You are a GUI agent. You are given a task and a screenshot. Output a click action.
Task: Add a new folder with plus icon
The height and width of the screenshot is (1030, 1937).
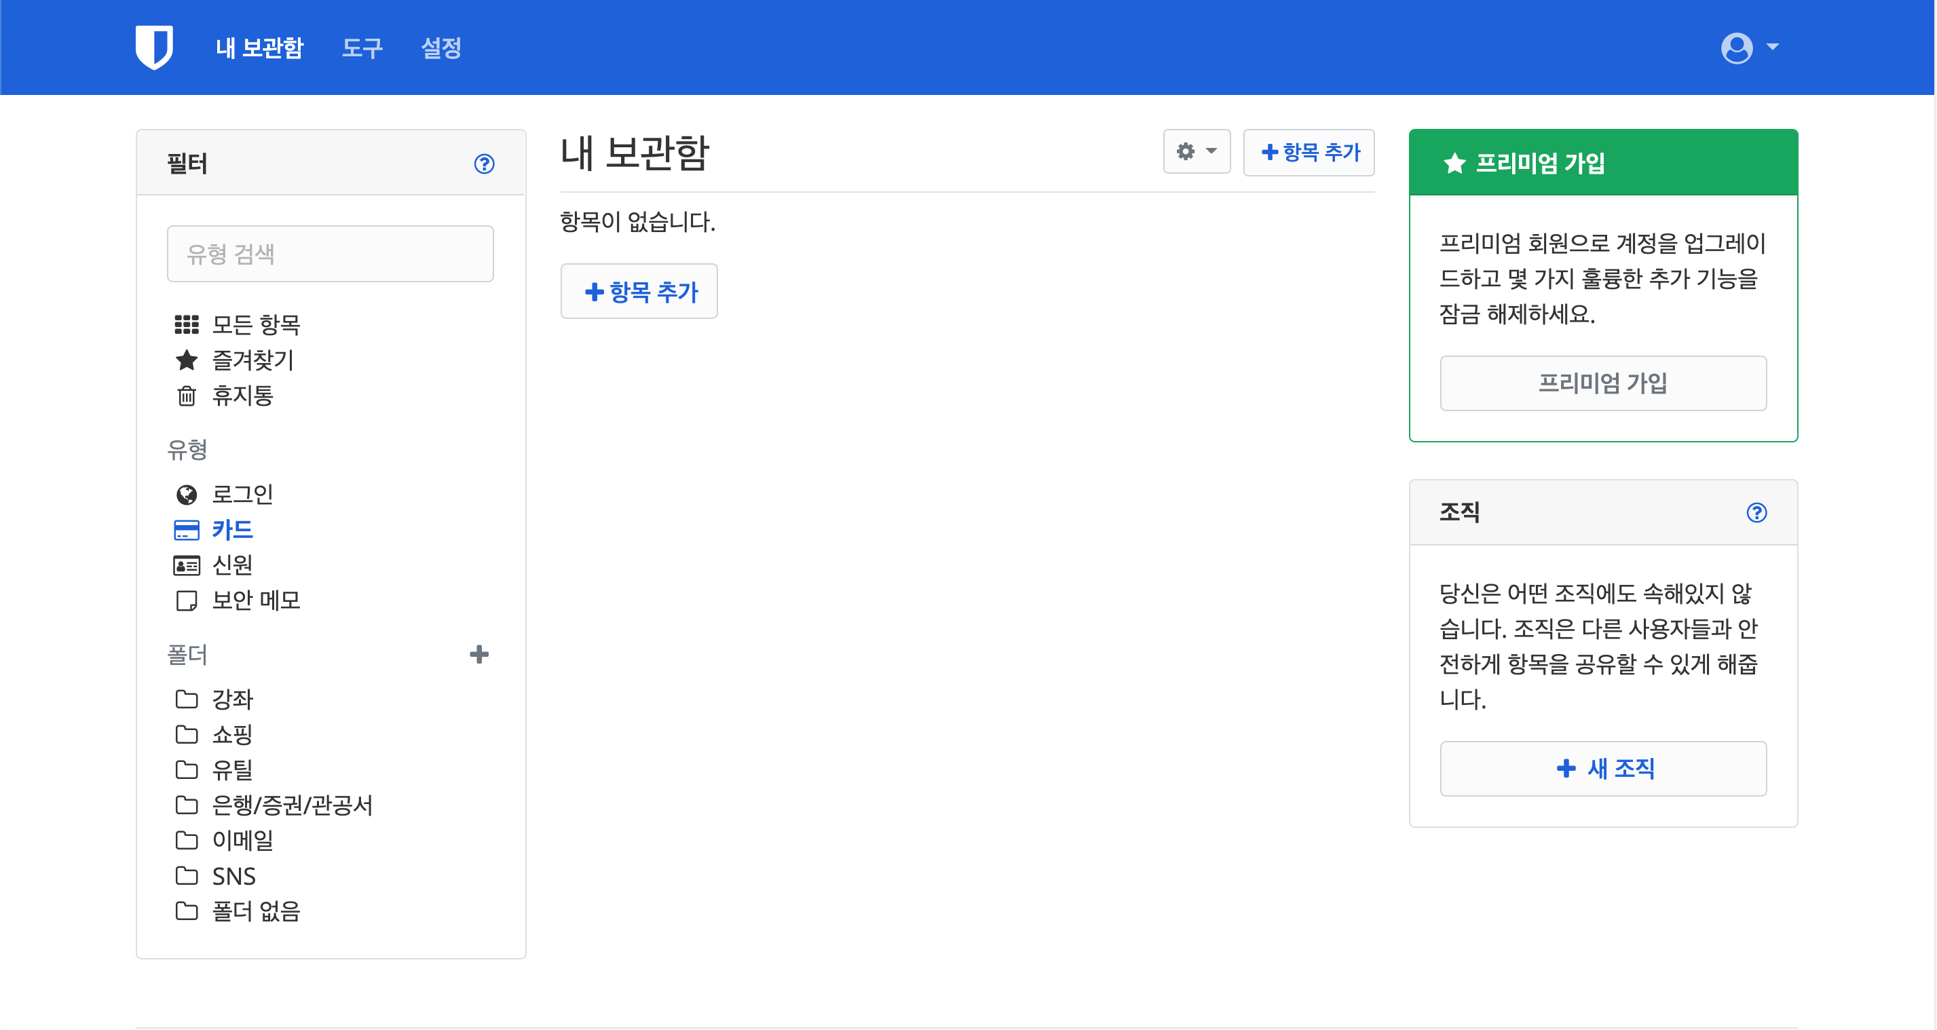pos(479,654)
